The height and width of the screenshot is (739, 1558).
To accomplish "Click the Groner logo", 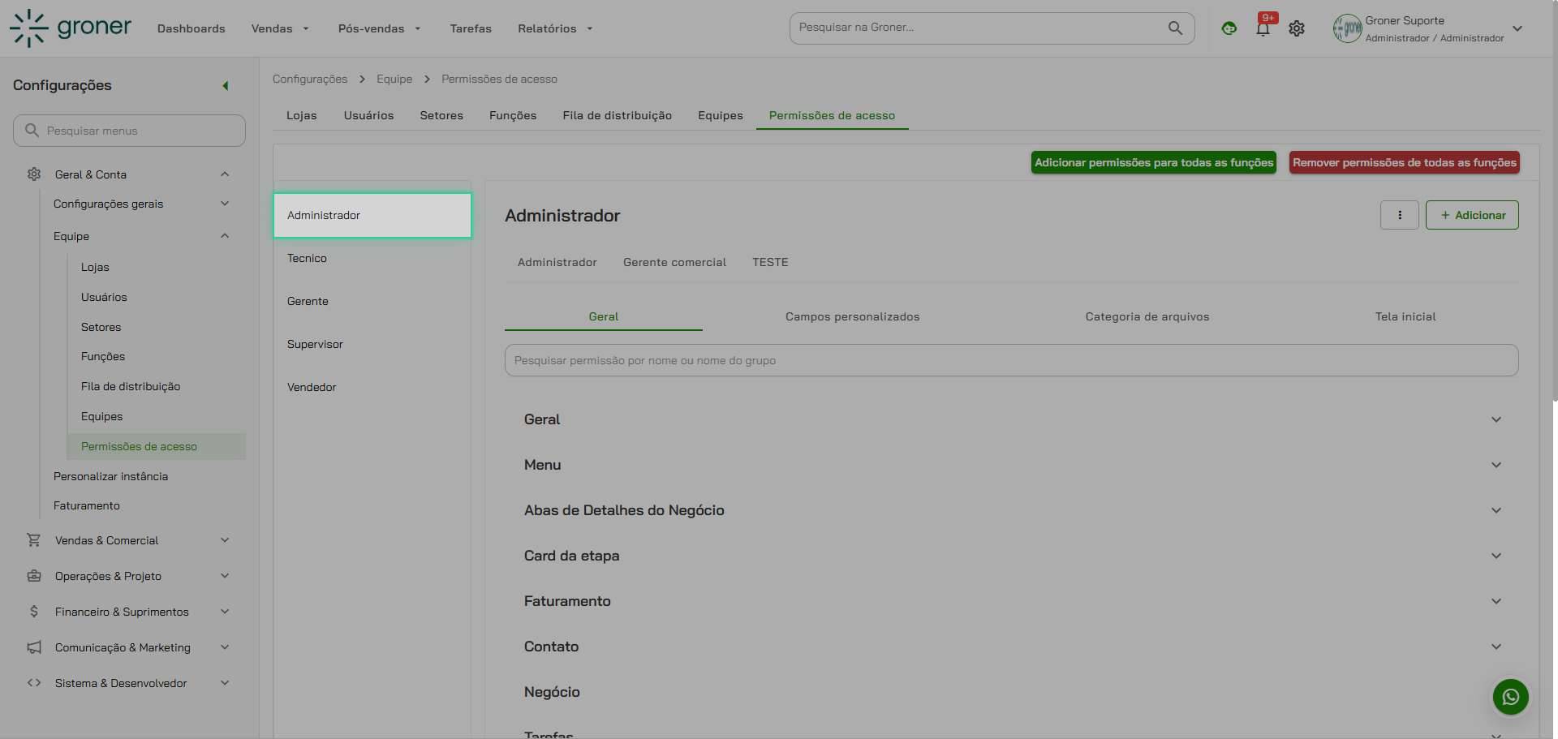I will coord(69,28).
